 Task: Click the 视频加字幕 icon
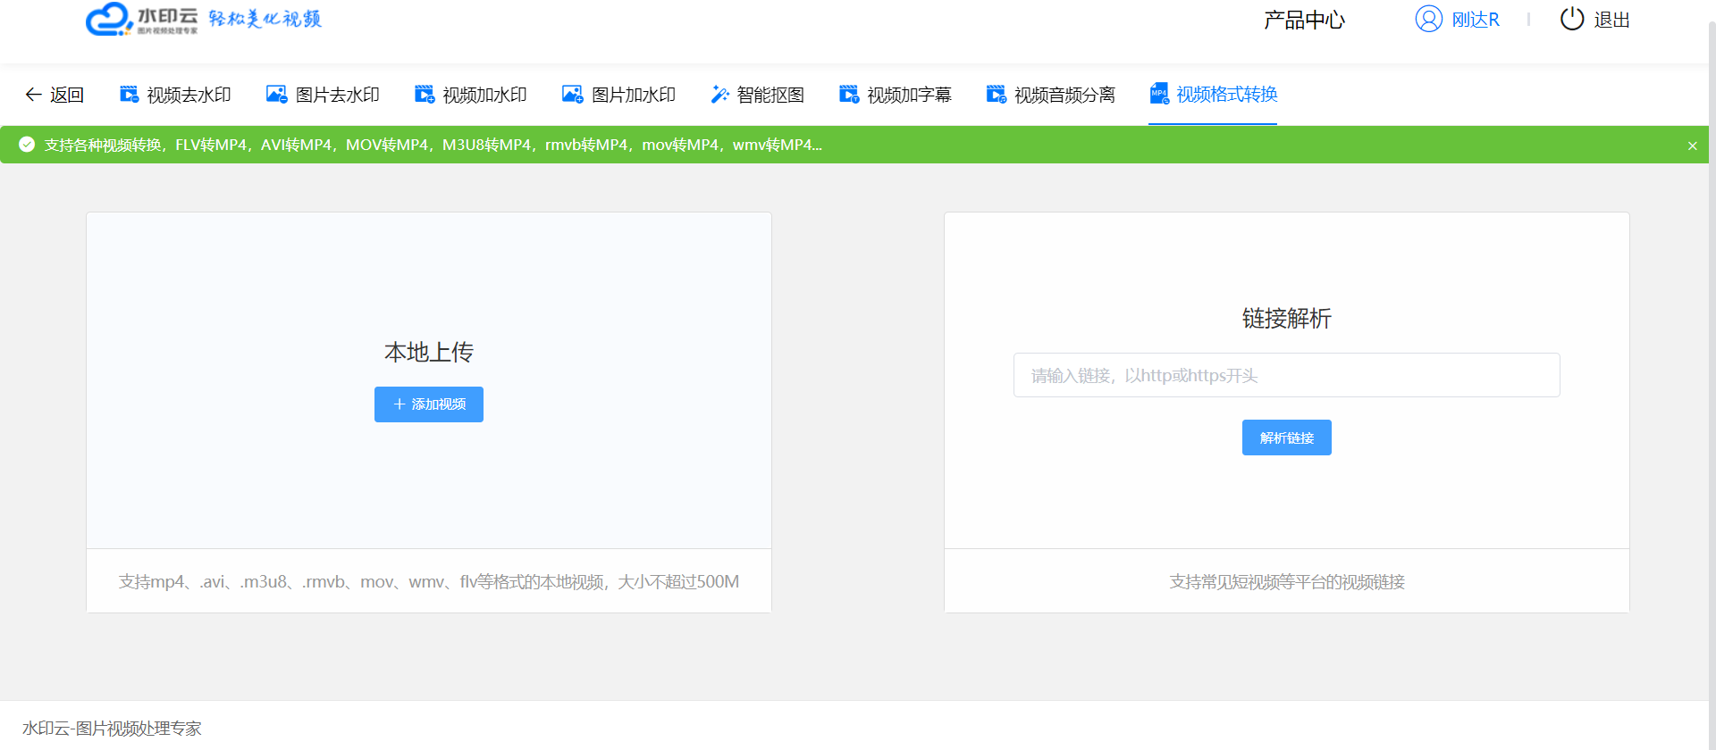coord(849,95)
